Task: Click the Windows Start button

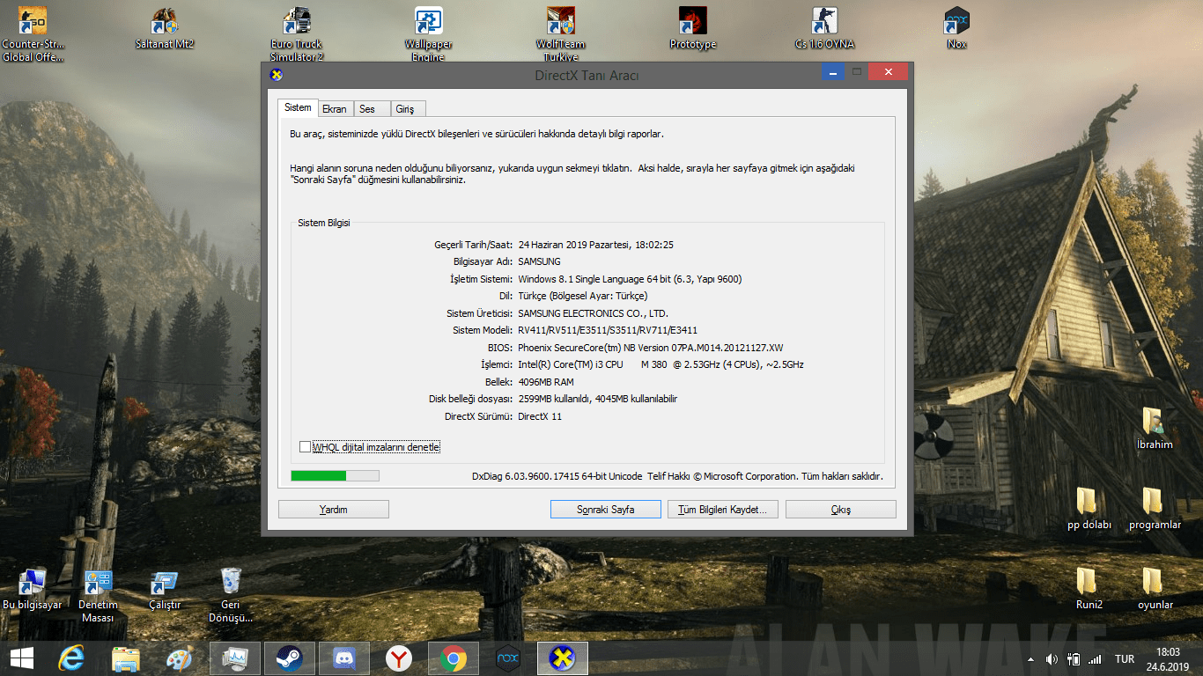Action: [x=22, y=658]
